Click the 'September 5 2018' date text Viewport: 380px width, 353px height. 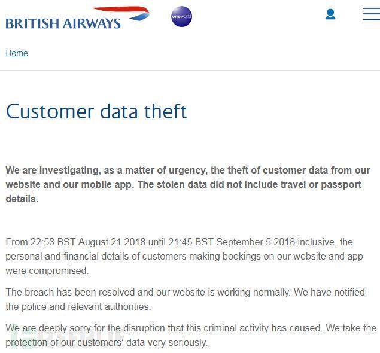256,242
